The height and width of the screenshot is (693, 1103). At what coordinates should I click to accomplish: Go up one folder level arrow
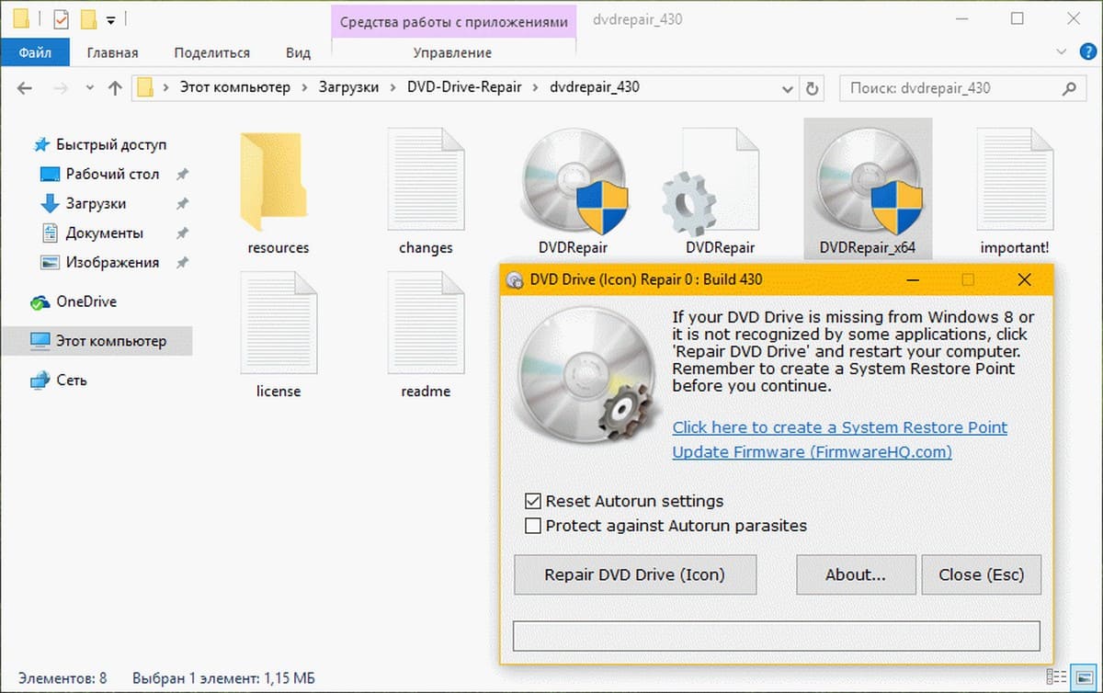click(x=115, y=88)
